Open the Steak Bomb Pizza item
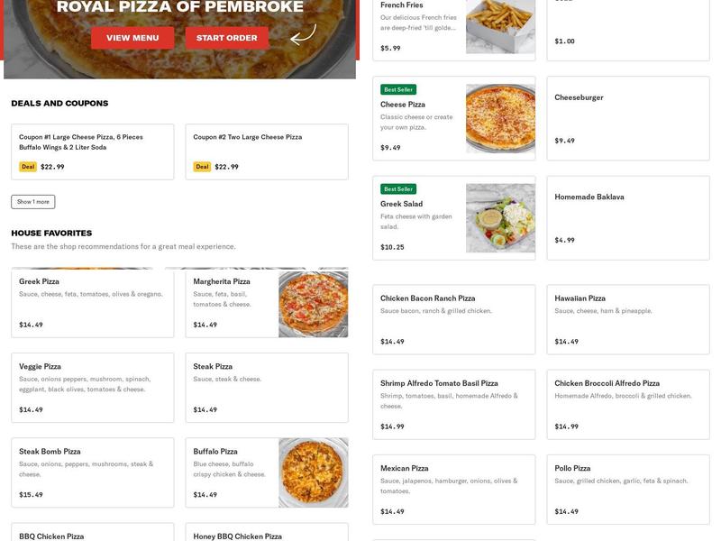Image resolution: width=721 pixels, height=541 pixels. coord(90,472)
